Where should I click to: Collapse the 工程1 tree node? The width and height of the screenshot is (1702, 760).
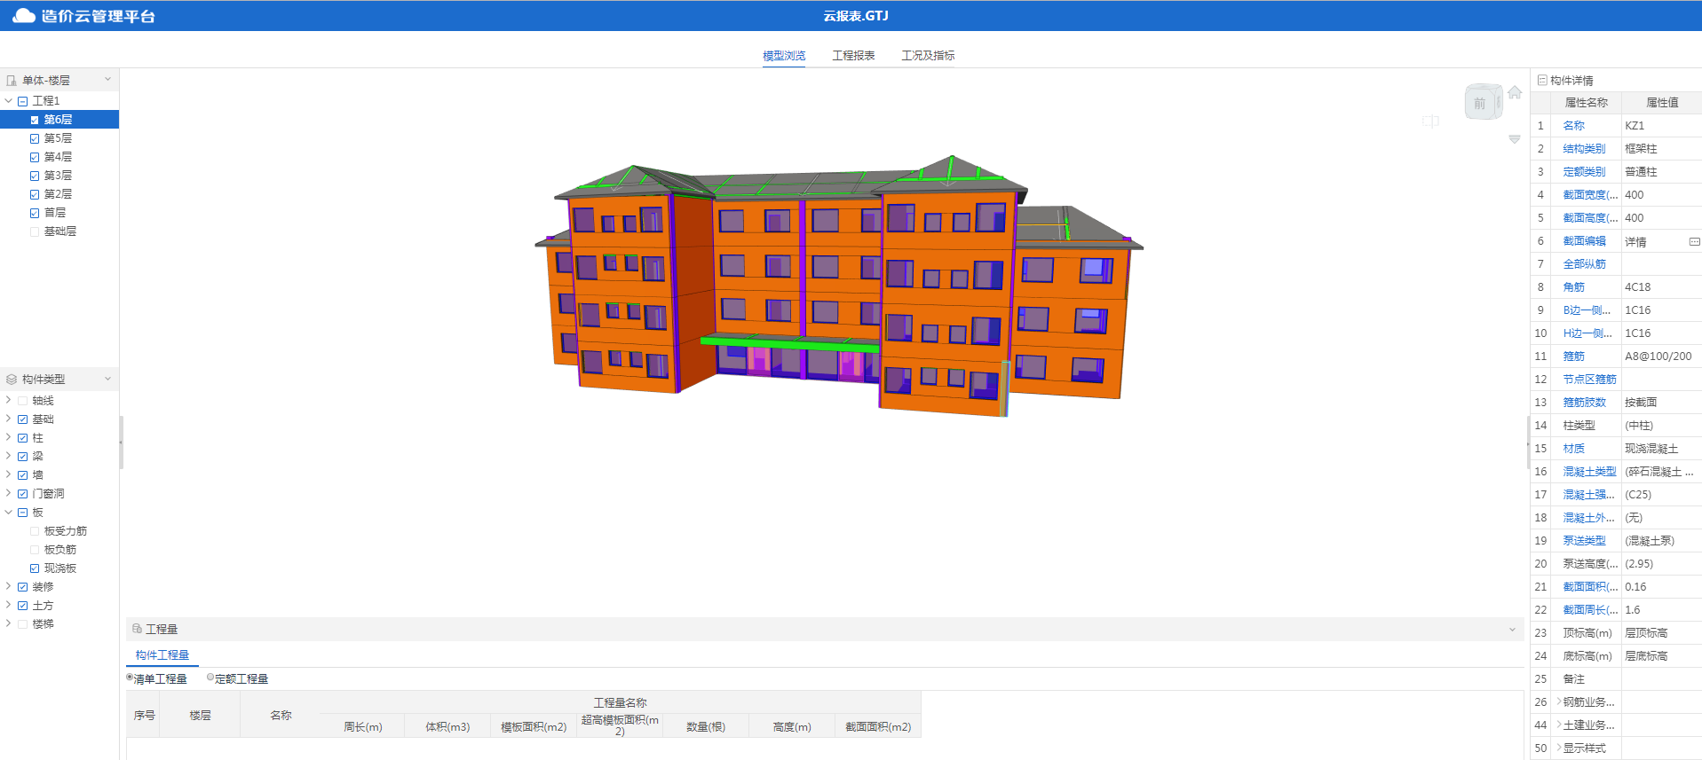click(9, 101)
